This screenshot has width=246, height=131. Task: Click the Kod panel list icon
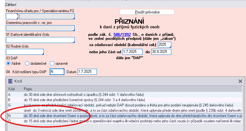tap(10, 81)
